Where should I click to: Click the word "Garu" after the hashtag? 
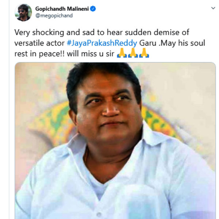coord(148,43)
